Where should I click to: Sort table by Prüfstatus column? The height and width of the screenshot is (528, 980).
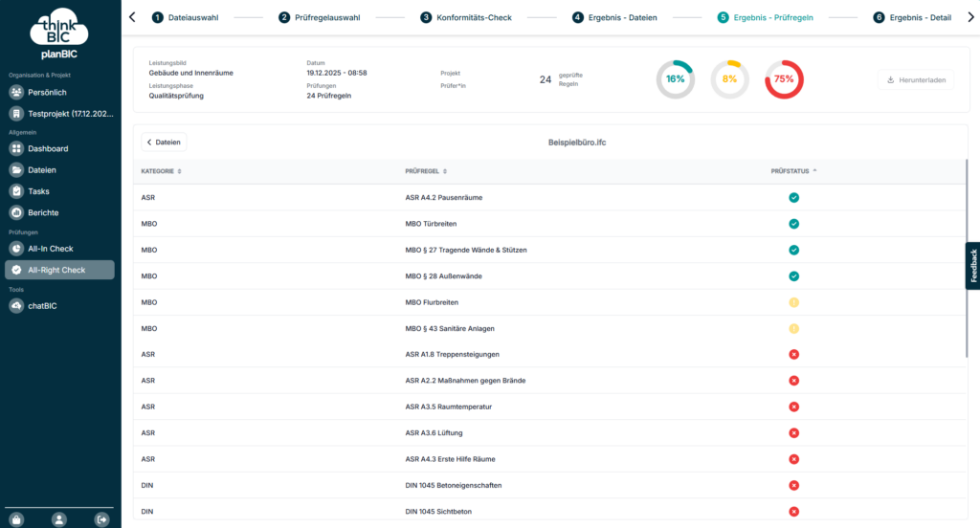[793, 171]
